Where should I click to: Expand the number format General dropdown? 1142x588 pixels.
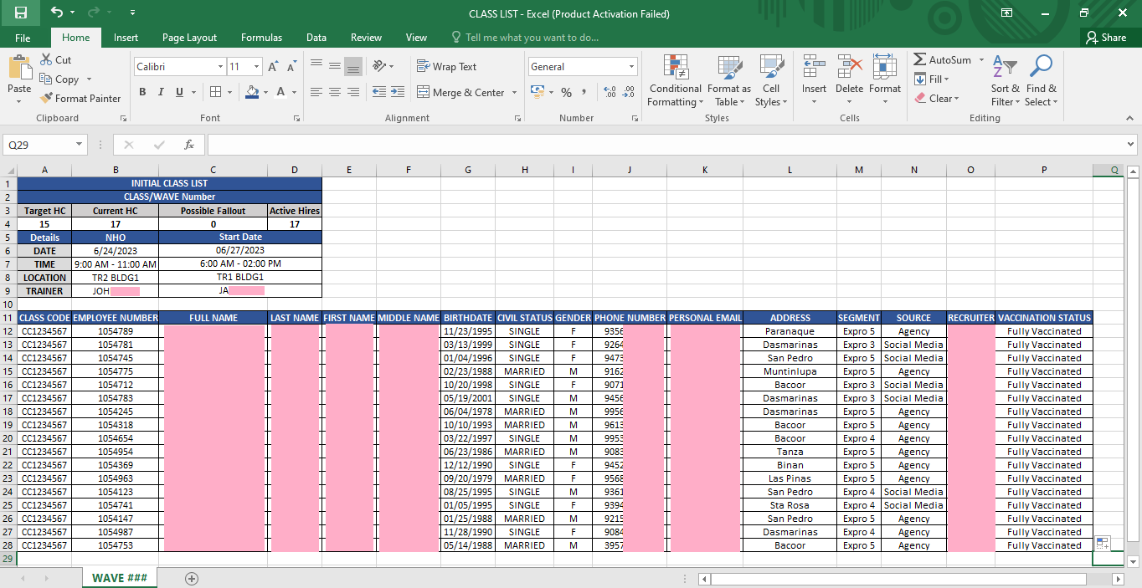[x=631, y=67]
